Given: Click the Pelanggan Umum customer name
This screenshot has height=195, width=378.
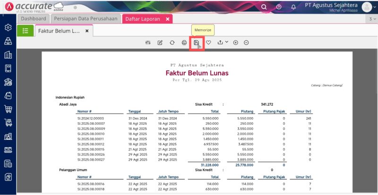Looking at the screenshot, I should click(x=73, y=170).
